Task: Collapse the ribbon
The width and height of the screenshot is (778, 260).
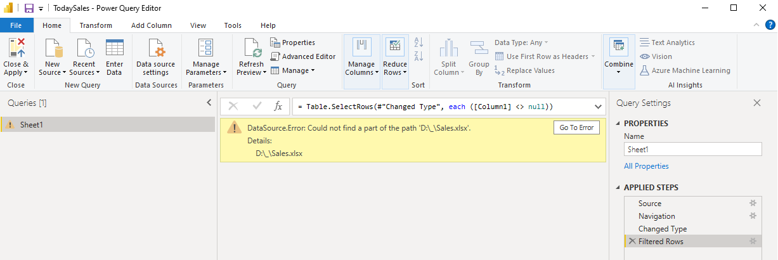Action: (x=756, y=25)
